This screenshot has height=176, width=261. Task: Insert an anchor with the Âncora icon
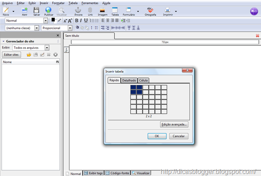point(78,11)
